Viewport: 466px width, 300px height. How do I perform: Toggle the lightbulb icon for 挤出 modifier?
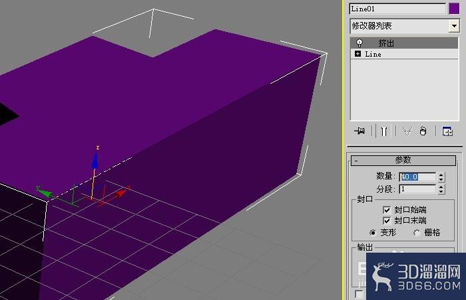[359, 43]
